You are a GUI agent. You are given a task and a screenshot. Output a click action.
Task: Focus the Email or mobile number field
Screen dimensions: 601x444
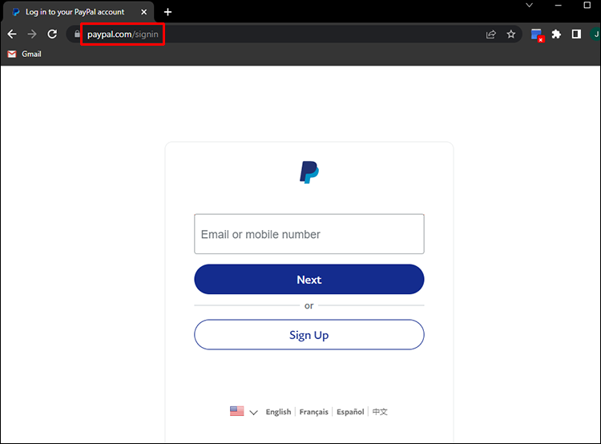click(309, 234)
